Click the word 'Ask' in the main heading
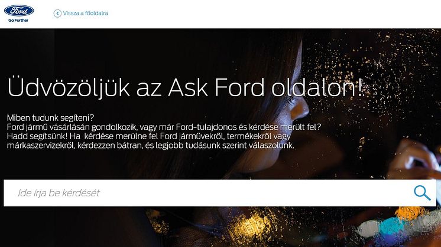The height and width of the screenshot is (247, 441). tap(188, 87)
